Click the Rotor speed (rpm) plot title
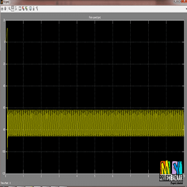187x187 pixels. [x=95, y=18]
